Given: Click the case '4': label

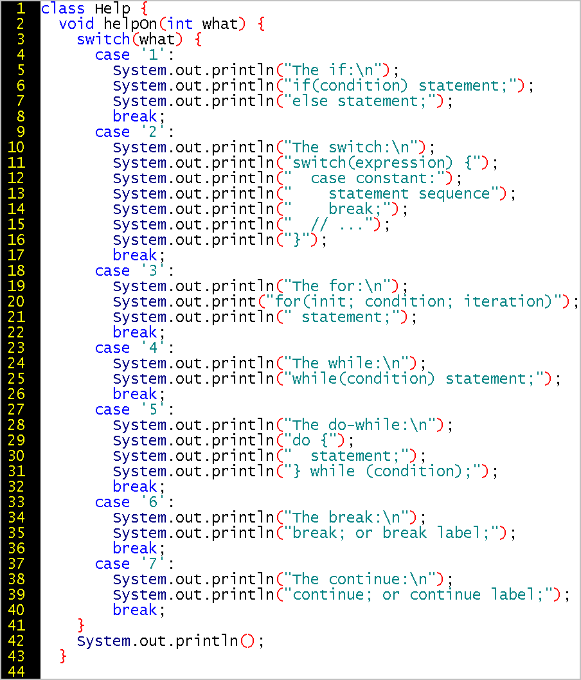Looking at the screenshot, I should 134,348.
